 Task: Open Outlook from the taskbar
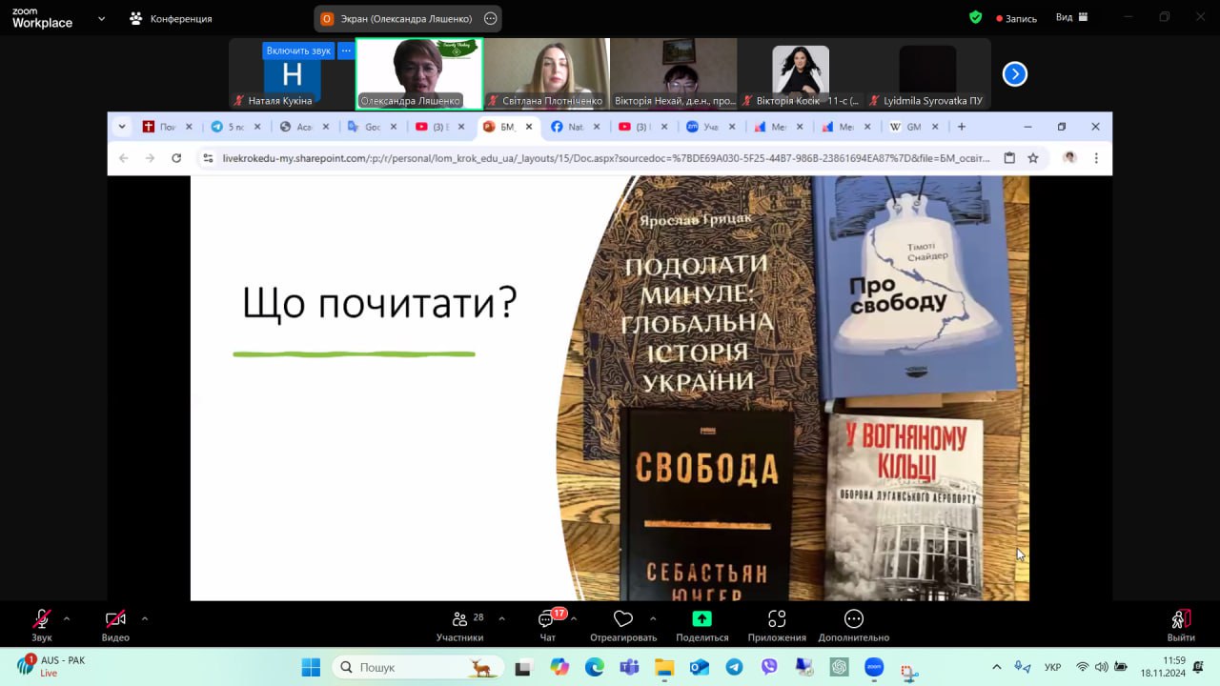tap(699, 667)
